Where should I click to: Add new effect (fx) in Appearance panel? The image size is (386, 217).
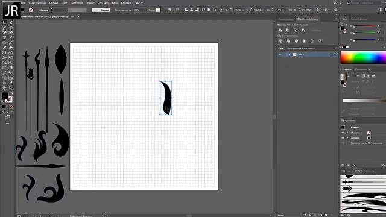point(354,165)
